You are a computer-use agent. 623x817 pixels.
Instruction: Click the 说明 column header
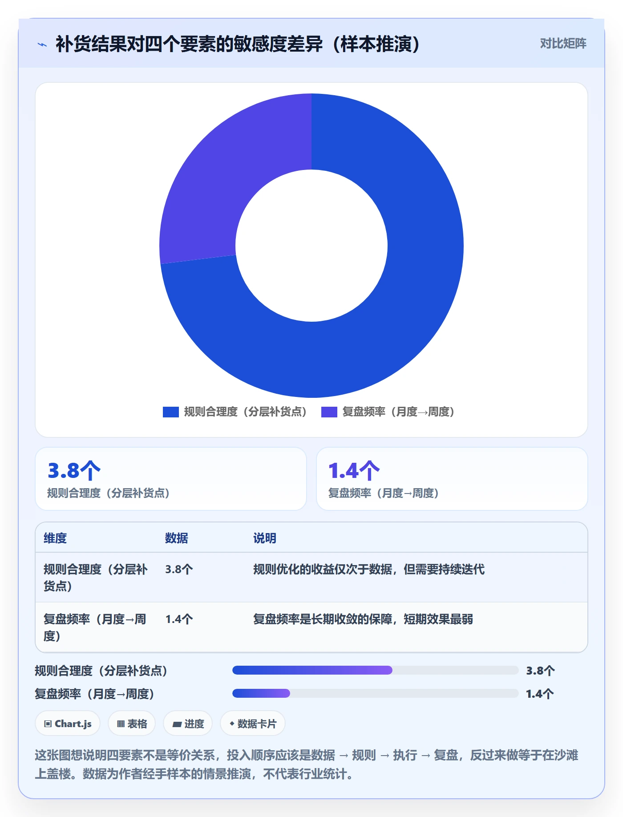tap(265, 538)
